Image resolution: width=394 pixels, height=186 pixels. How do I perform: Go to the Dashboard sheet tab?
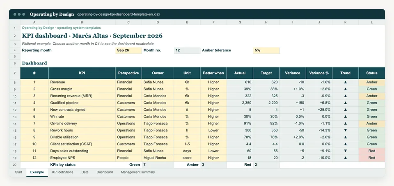(105, 172)
